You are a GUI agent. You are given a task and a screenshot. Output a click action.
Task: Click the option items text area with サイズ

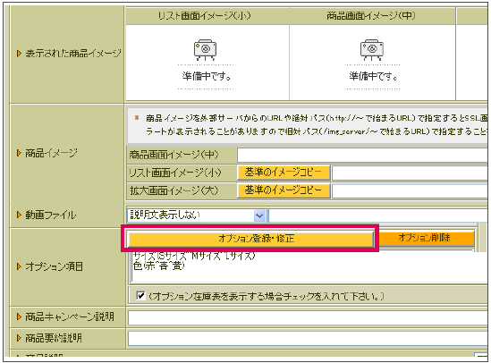(x=309, y=266)
